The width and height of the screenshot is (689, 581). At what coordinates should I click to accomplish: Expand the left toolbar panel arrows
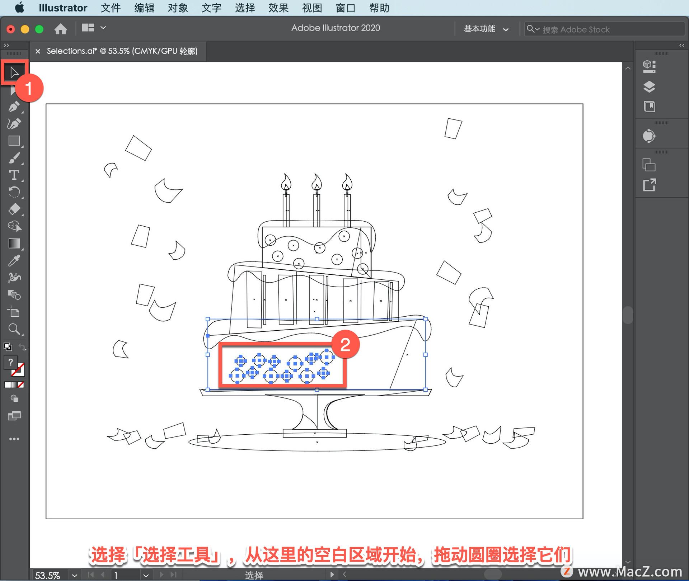click(6, 45)
